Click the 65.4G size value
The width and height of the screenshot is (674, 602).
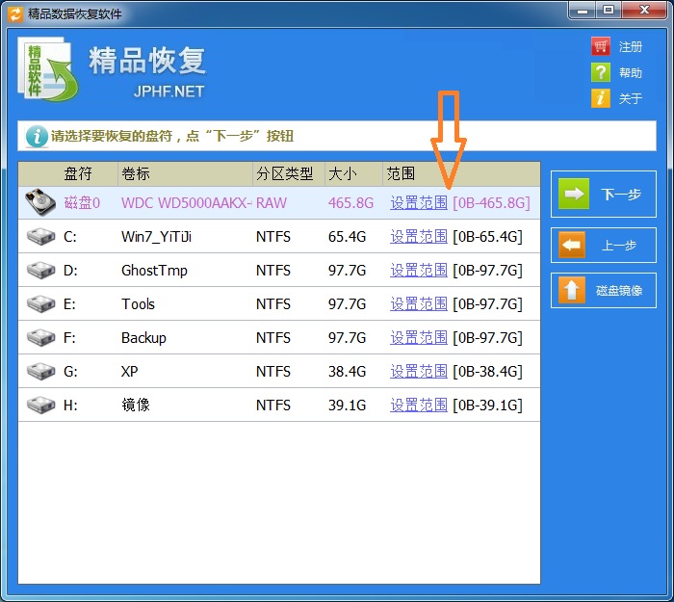(x=347, y=237)
